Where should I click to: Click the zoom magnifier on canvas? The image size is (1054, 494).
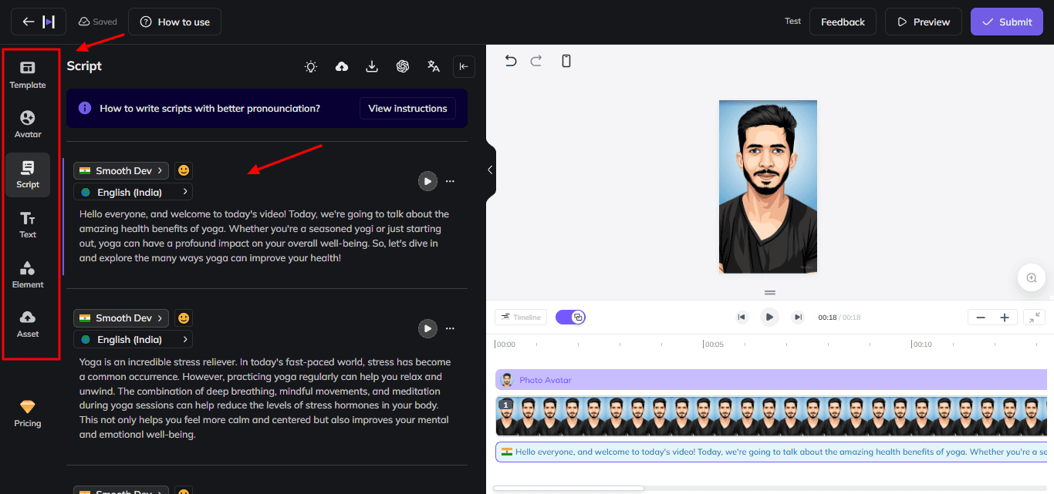(1031, 277)
